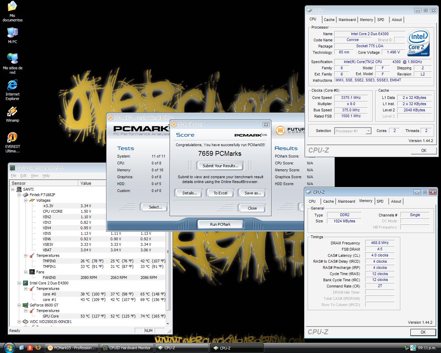Collapse the Fans node
This screenshot has height=353, width=441.
pyautogui.click(x=25, y=272)
